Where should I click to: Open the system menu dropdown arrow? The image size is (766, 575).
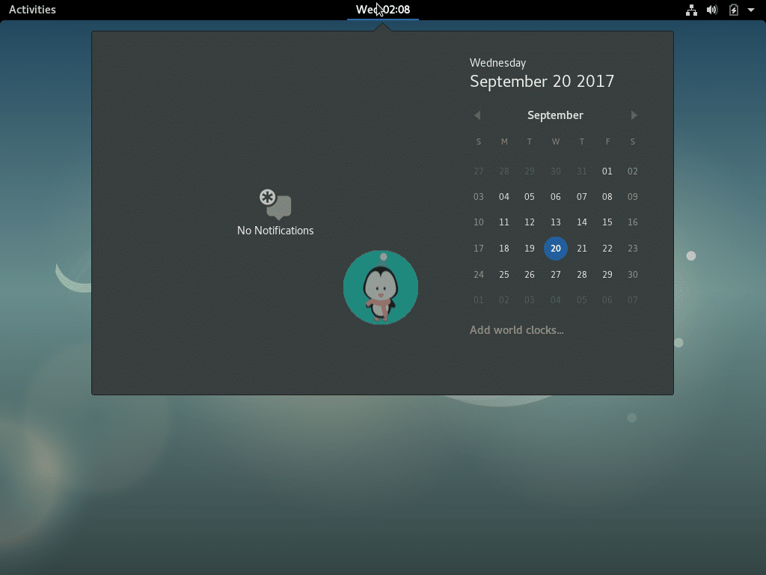click(753, 10)
